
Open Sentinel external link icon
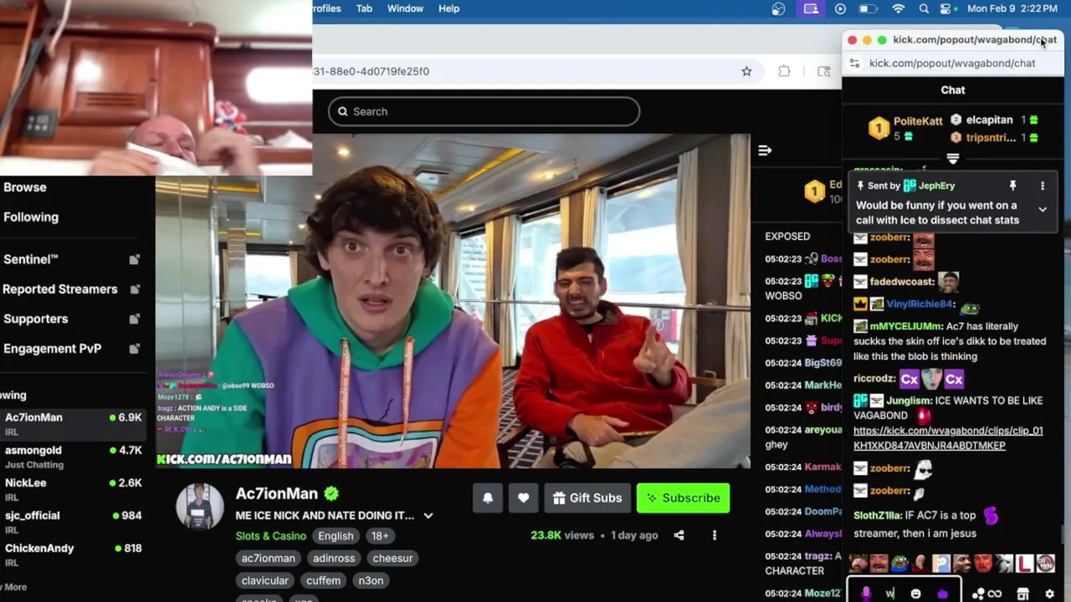134,260
